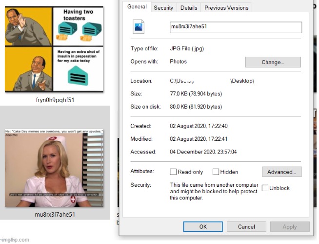Click the file name label fryn0h9pqhf51
This screenshot has height=244, width=319.
pyautogui.click(x=55, y=100)
